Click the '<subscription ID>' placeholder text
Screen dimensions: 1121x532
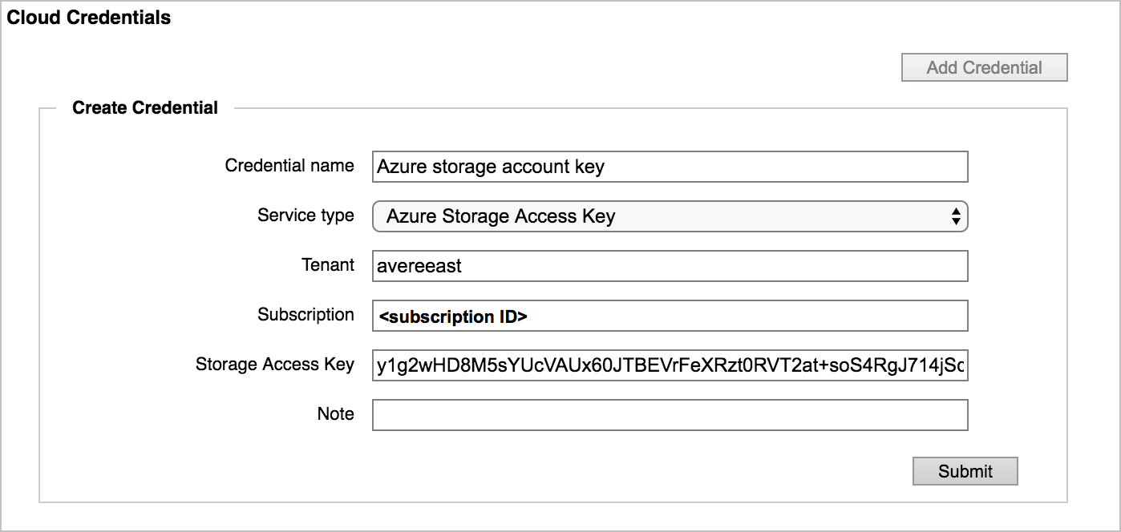(x=453, y=316)
